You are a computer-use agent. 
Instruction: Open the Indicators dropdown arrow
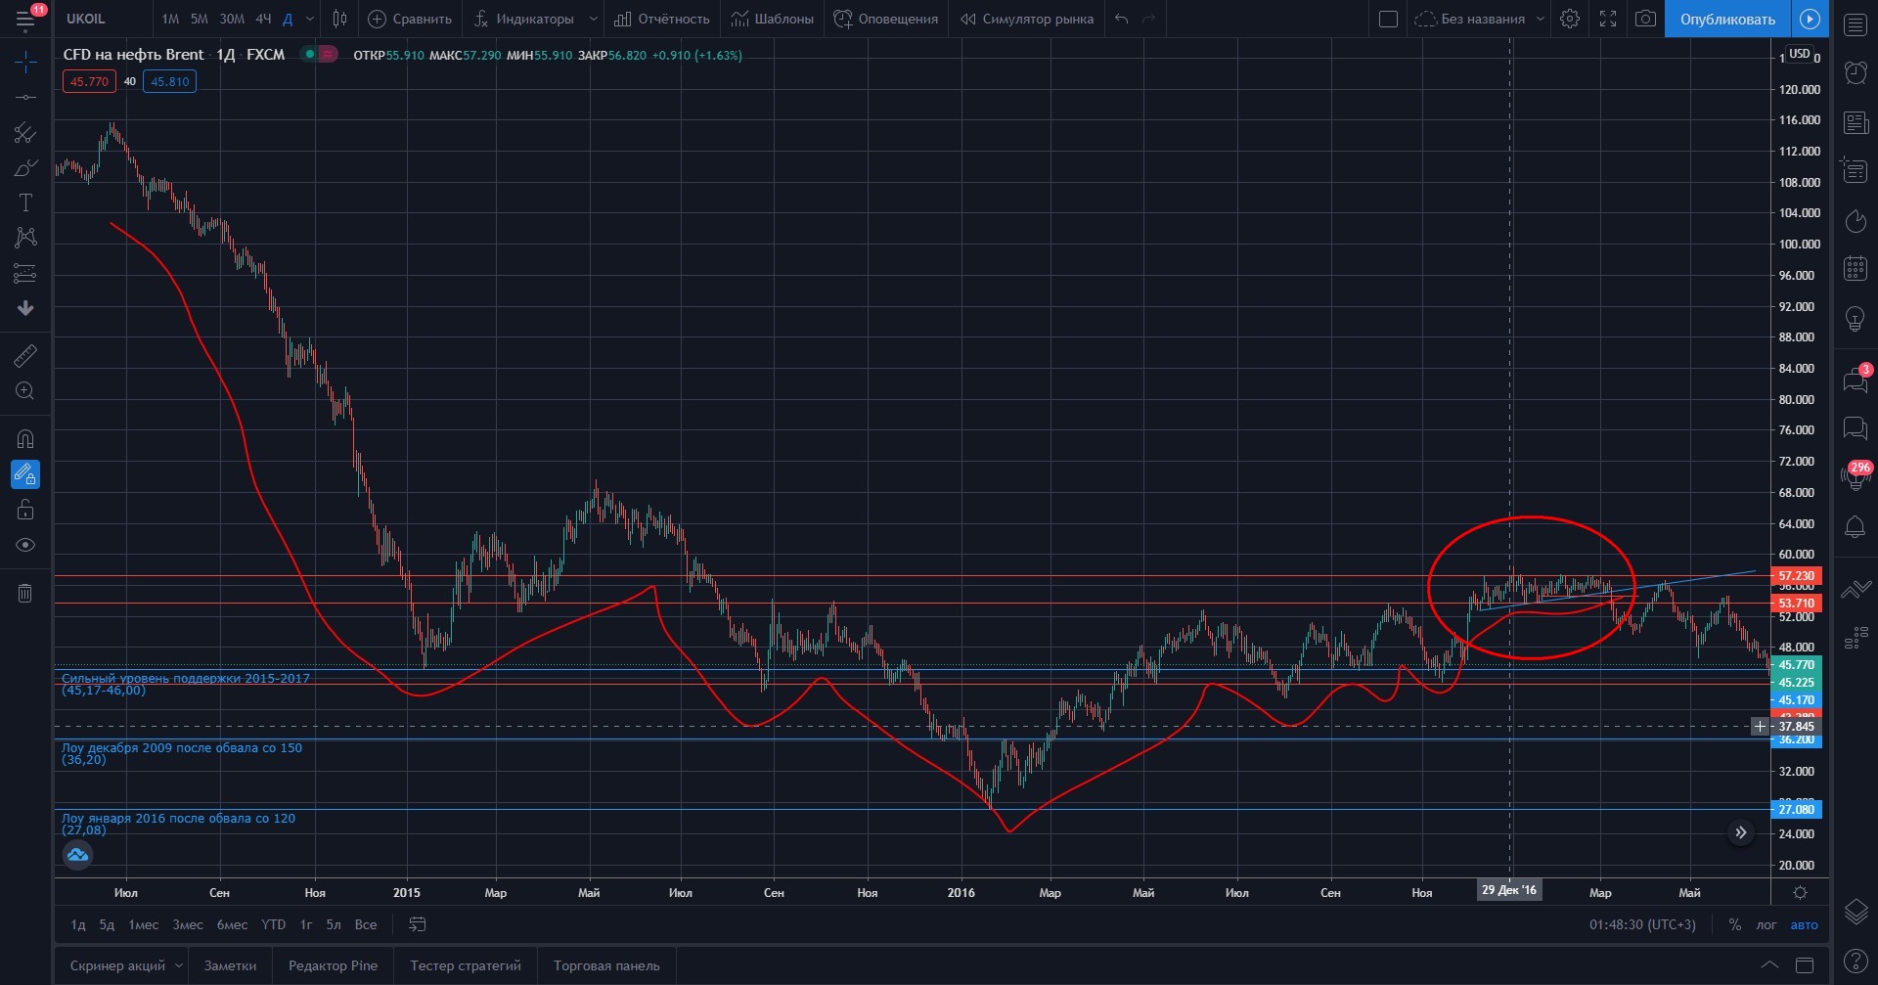pyautogui.click(x=593, y=19)
